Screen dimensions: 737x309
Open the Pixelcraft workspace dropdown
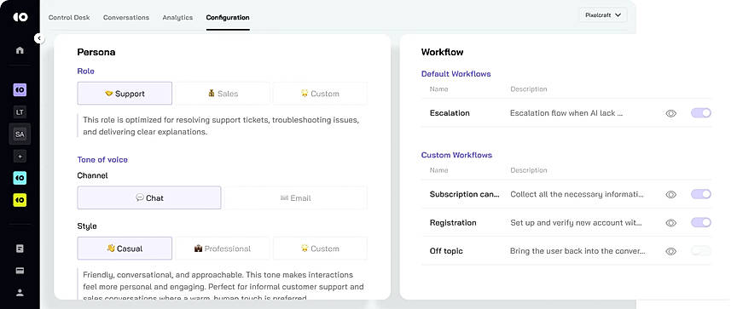click(x=603, y=15)
